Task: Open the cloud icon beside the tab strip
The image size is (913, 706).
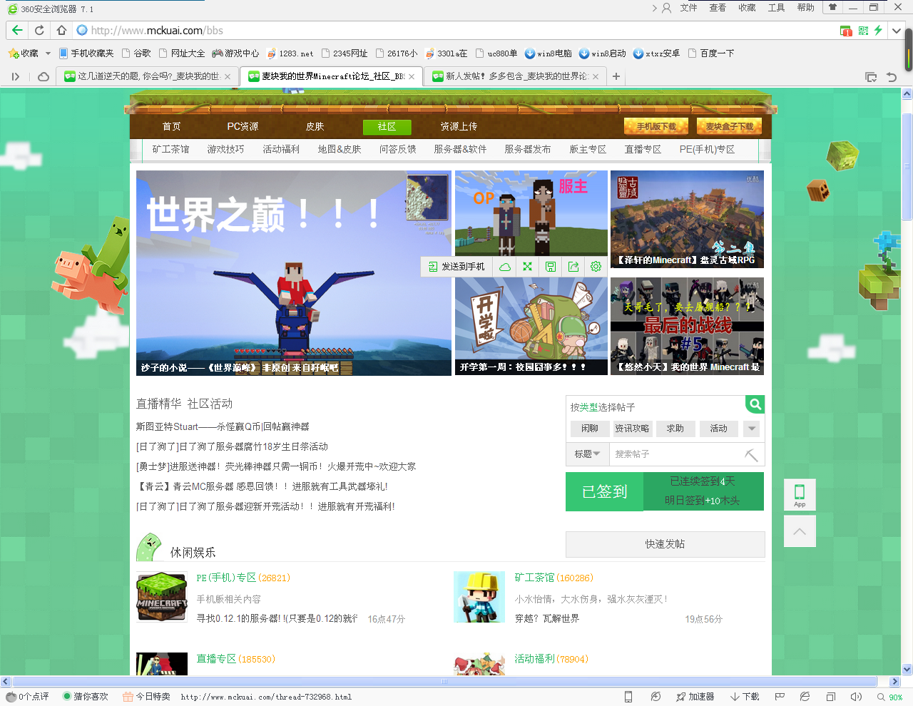Action: pos(44,76)
